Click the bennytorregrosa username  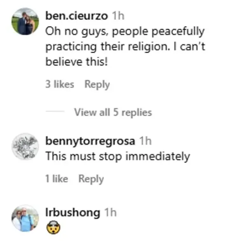[90, 141]
